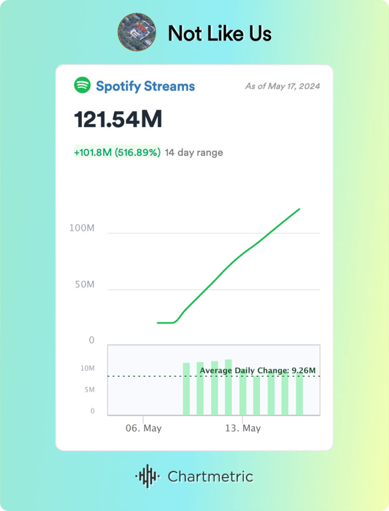Click the +101.8M (516.89%) growth badge
Viewport: 389px width, 511px height.
117,153
